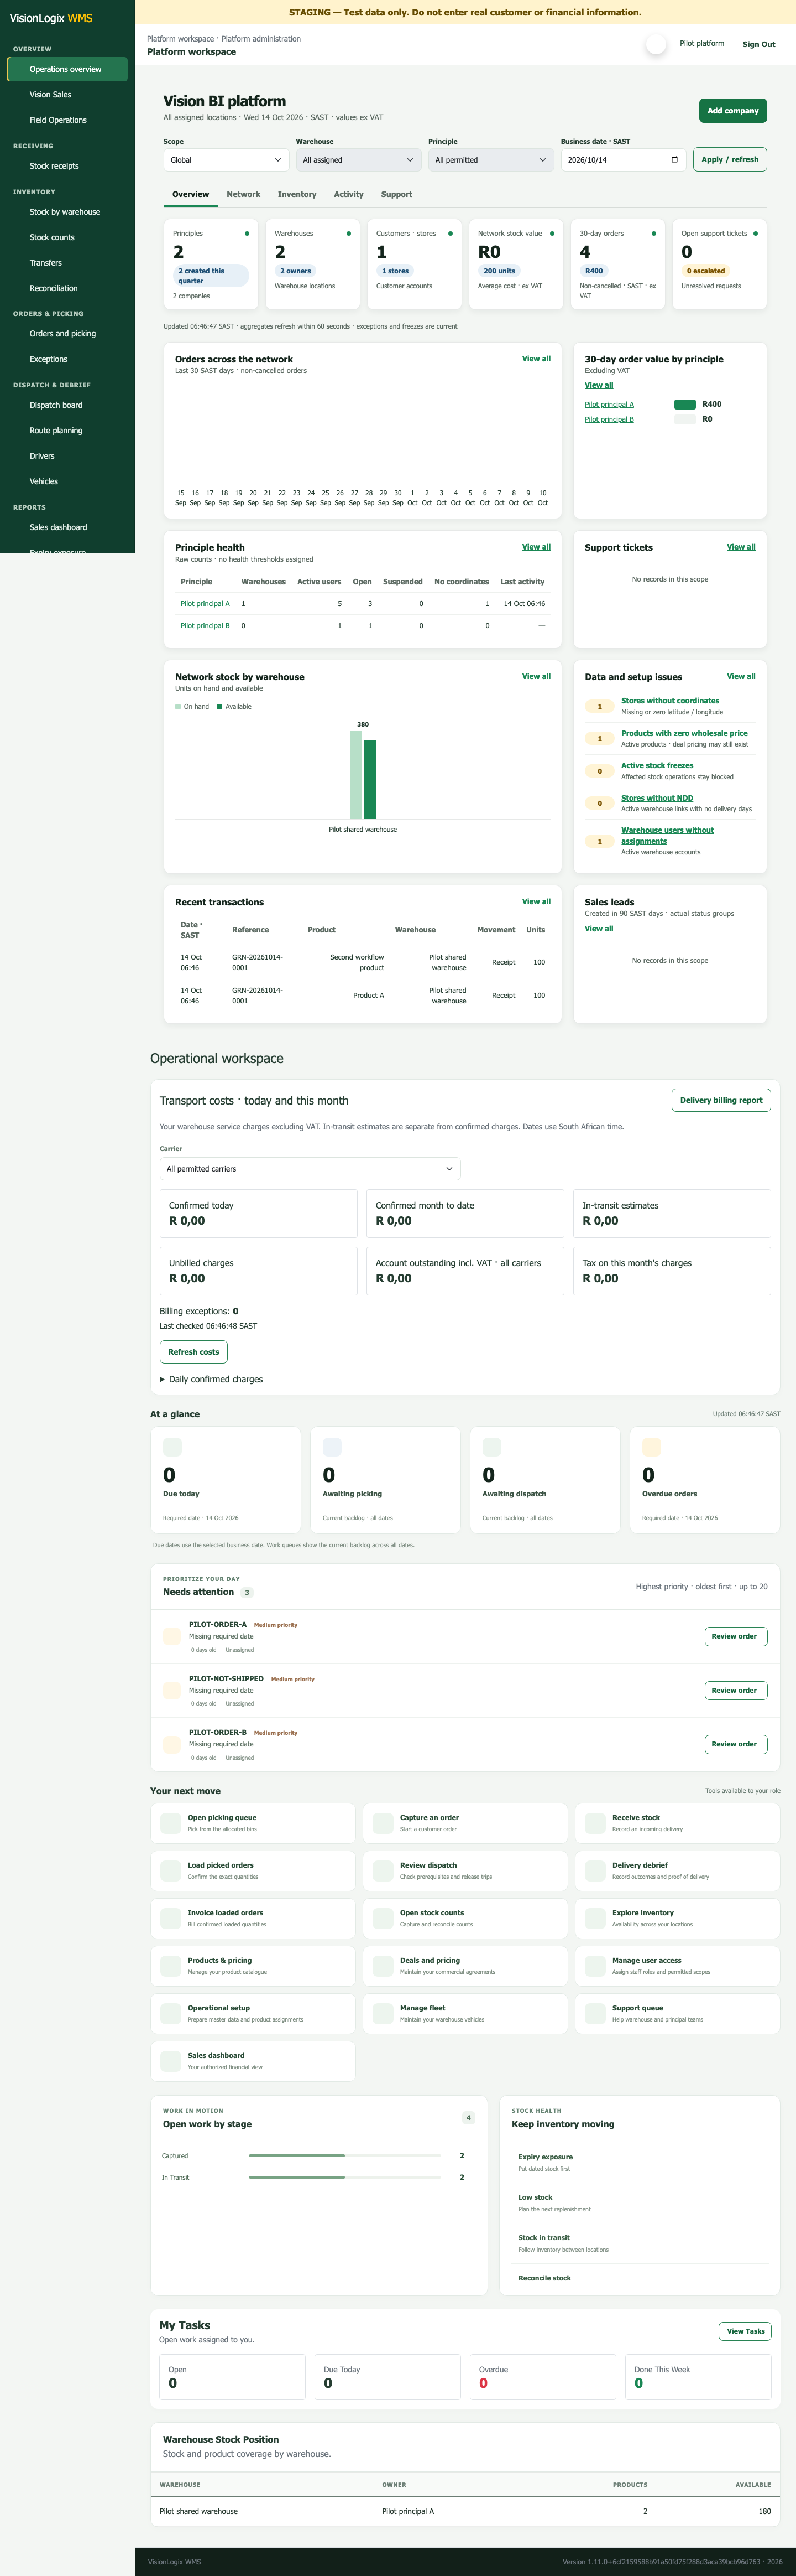Open Route planning in the sidebar
The width and height of the screenshot is (796, 2576).
tap(67, 431)
